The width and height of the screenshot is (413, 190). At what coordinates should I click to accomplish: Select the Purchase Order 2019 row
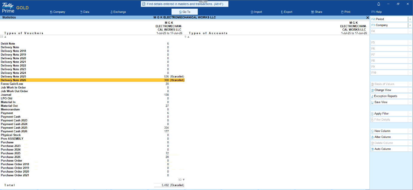[x=92, y=168]
